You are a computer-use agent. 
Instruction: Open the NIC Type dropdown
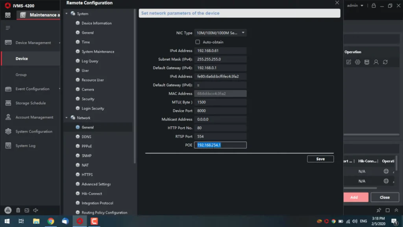tap(220, 33)
